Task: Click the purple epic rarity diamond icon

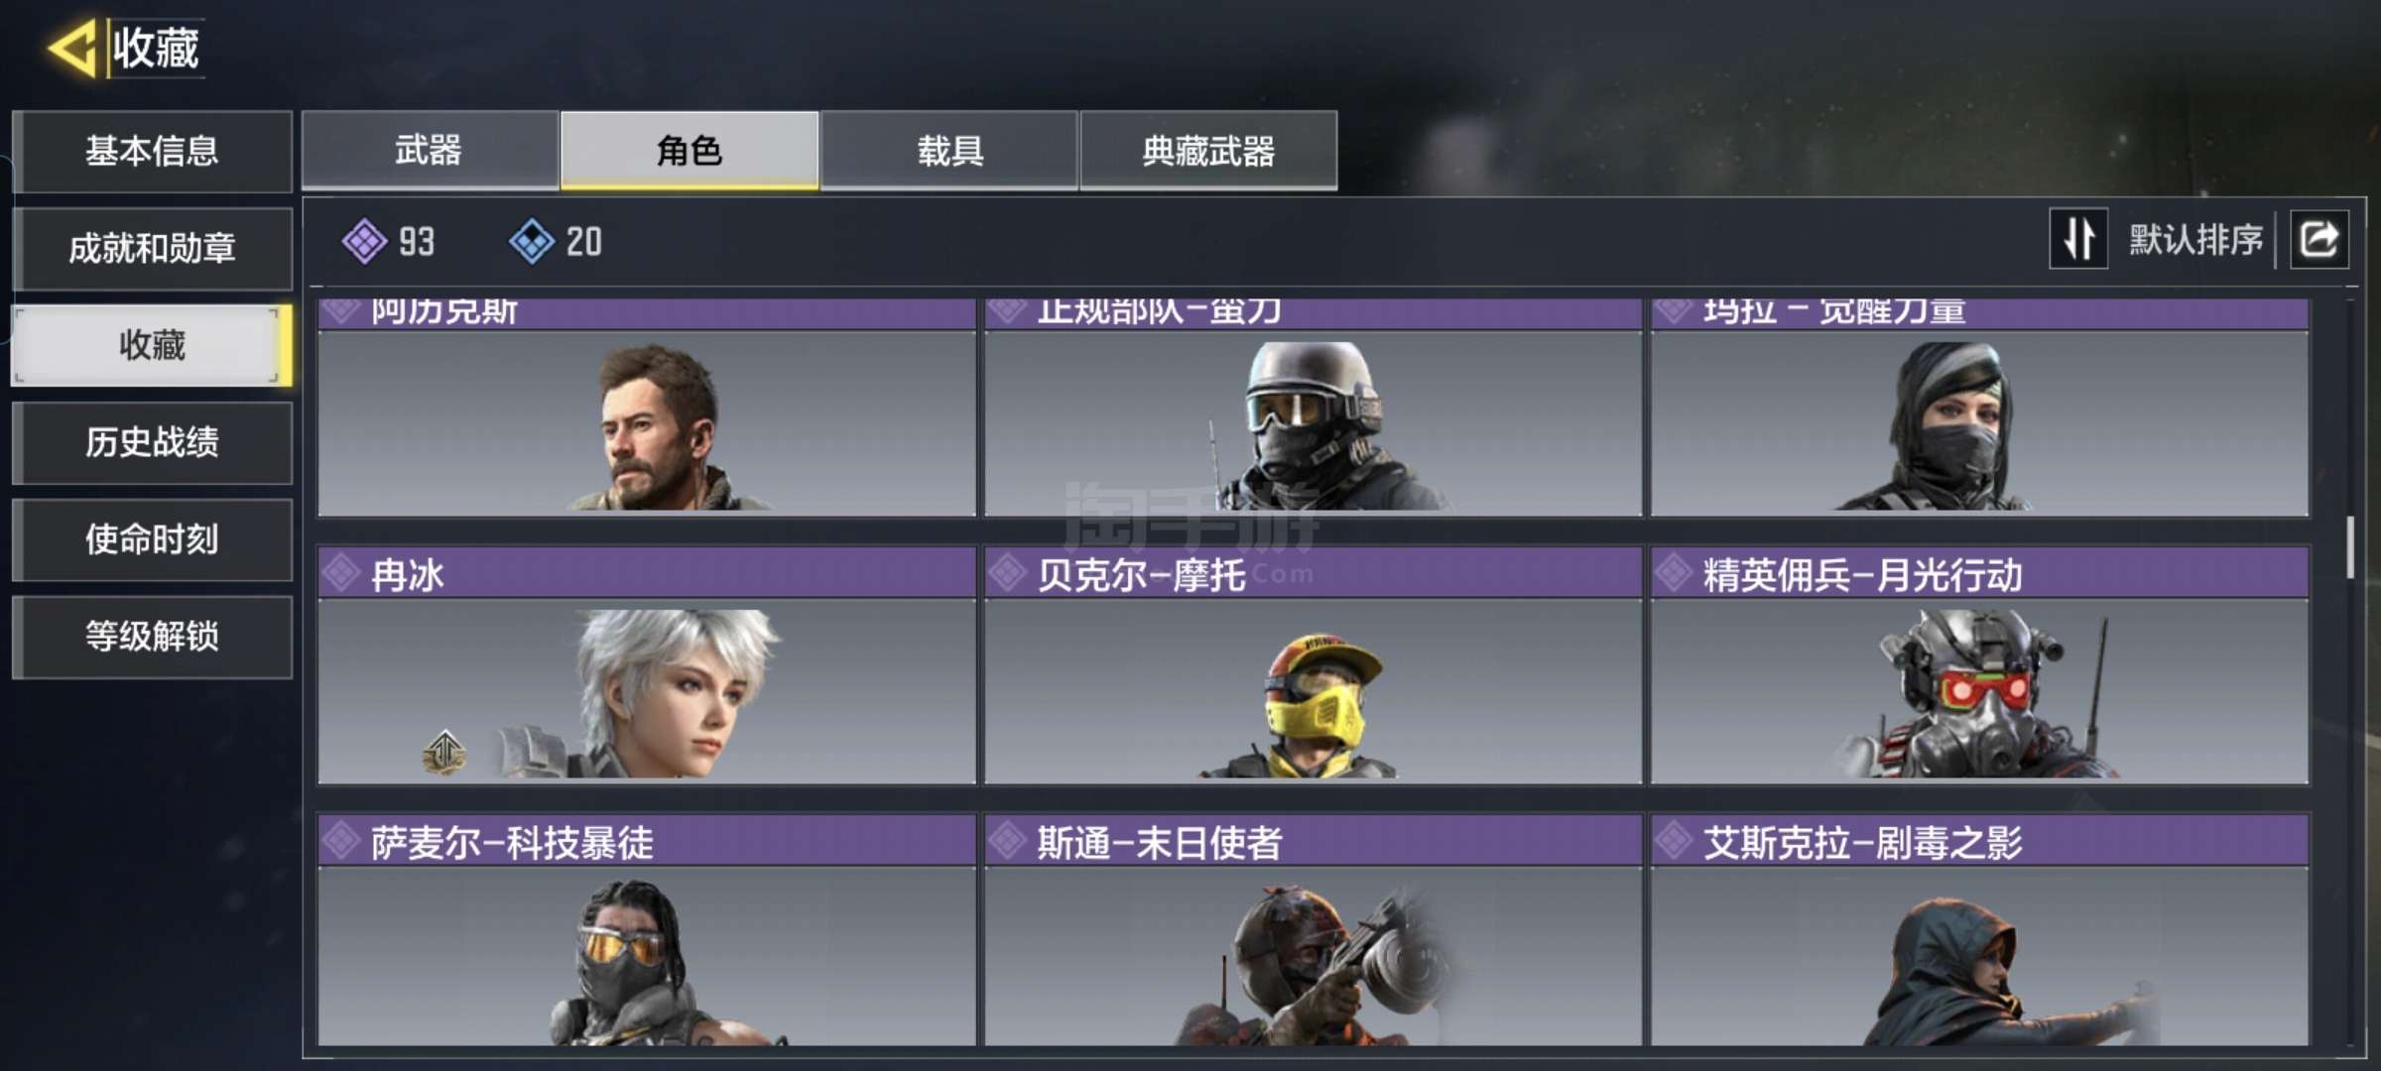Action: [x=365, y=241]
